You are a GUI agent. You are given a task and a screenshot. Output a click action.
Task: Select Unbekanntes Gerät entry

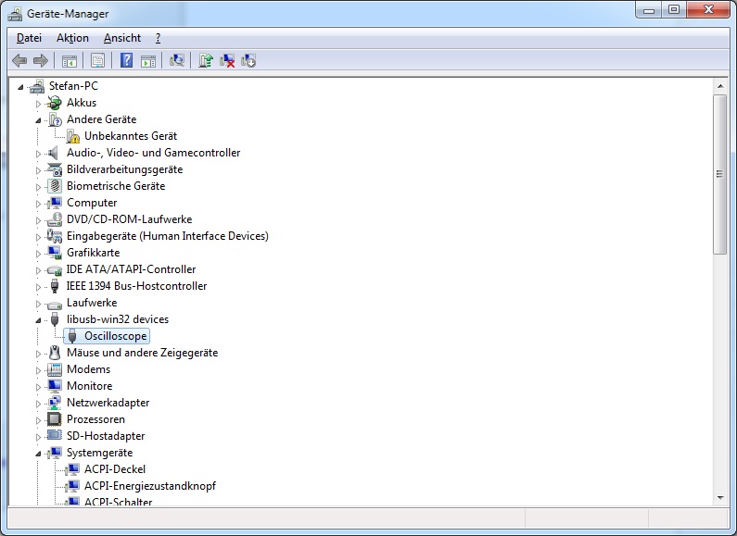click(131, 136)
